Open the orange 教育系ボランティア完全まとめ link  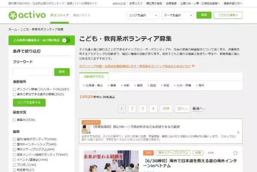(x=135, y=66)
